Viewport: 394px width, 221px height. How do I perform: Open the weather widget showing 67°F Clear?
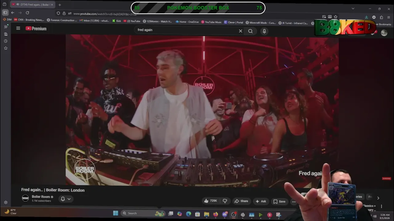tap(10, 211)
